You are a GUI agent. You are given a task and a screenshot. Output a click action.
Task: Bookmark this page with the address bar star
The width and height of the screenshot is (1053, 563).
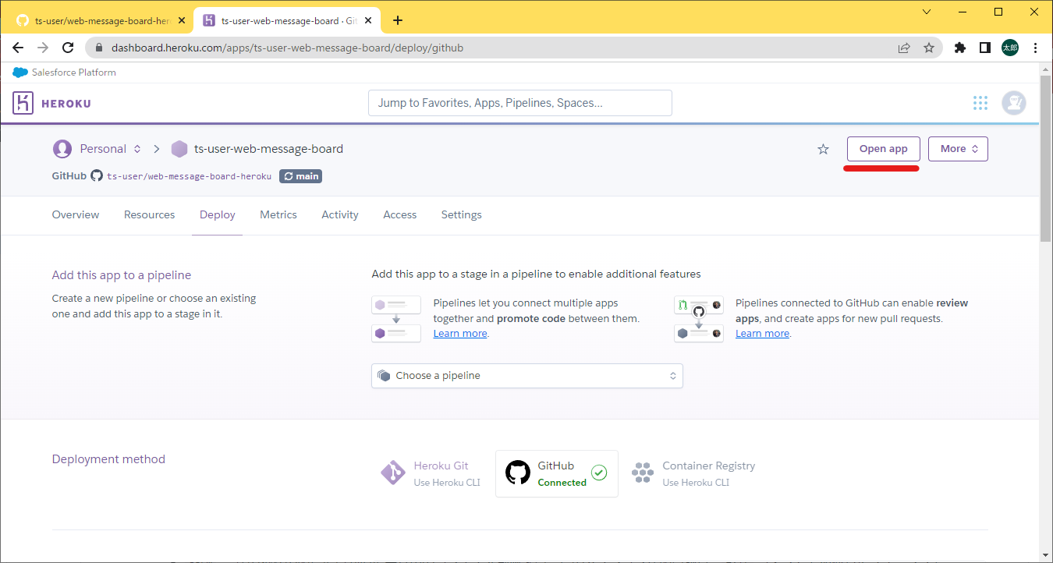point(929,48)
